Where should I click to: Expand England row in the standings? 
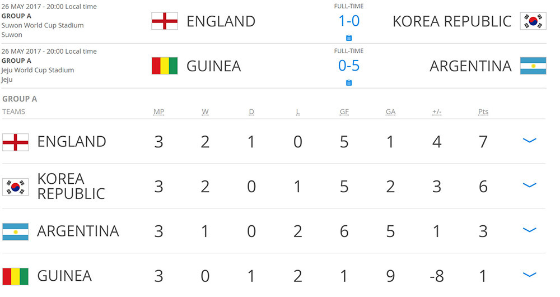pyautogui.click(x=529, y=141)
